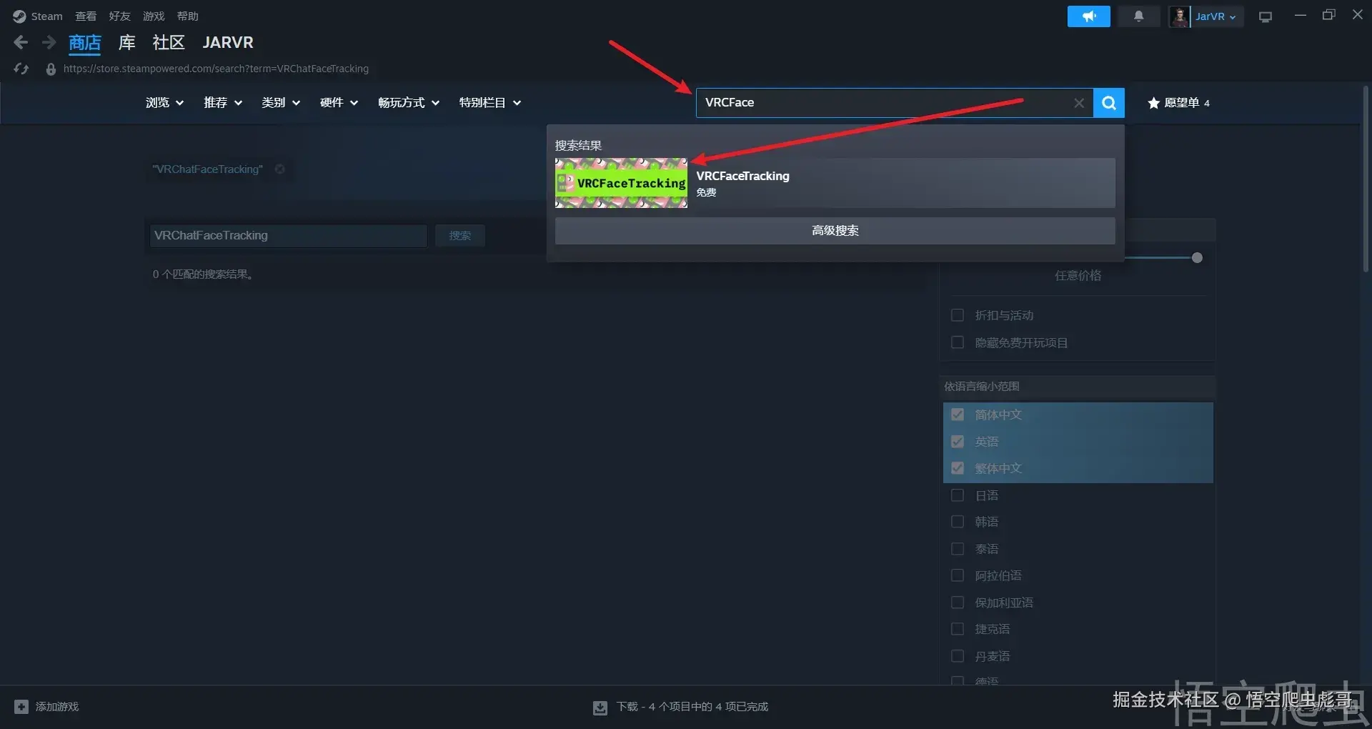Click the Steam logo at top left
This screenshot has height=729, width=1372.
point(19,16)
